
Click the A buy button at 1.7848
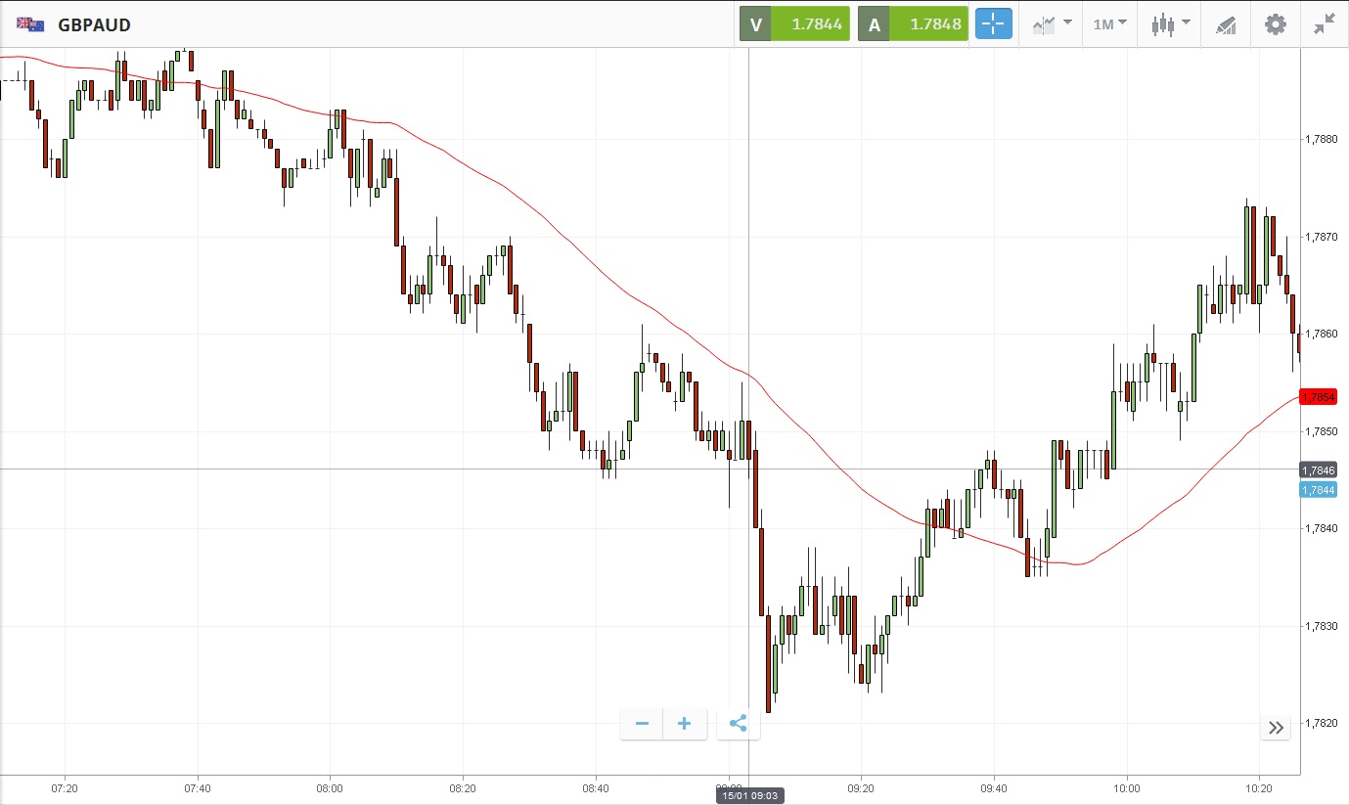[914, 24]
